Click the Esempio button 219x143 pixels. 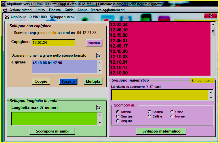[94, 43]
